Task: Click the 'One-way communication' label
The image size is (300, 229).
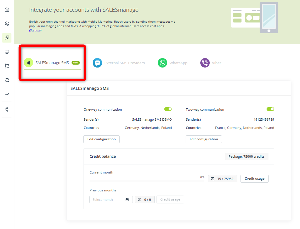Action: 103,110
